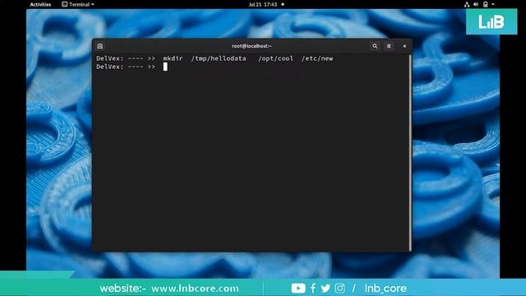Click the YouTube icon in the footer banner
This screenshot has width=526, height=296.
pos(298,288)
